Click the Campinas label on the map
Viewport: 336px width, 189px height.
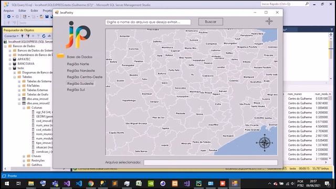tap(211, 44)
